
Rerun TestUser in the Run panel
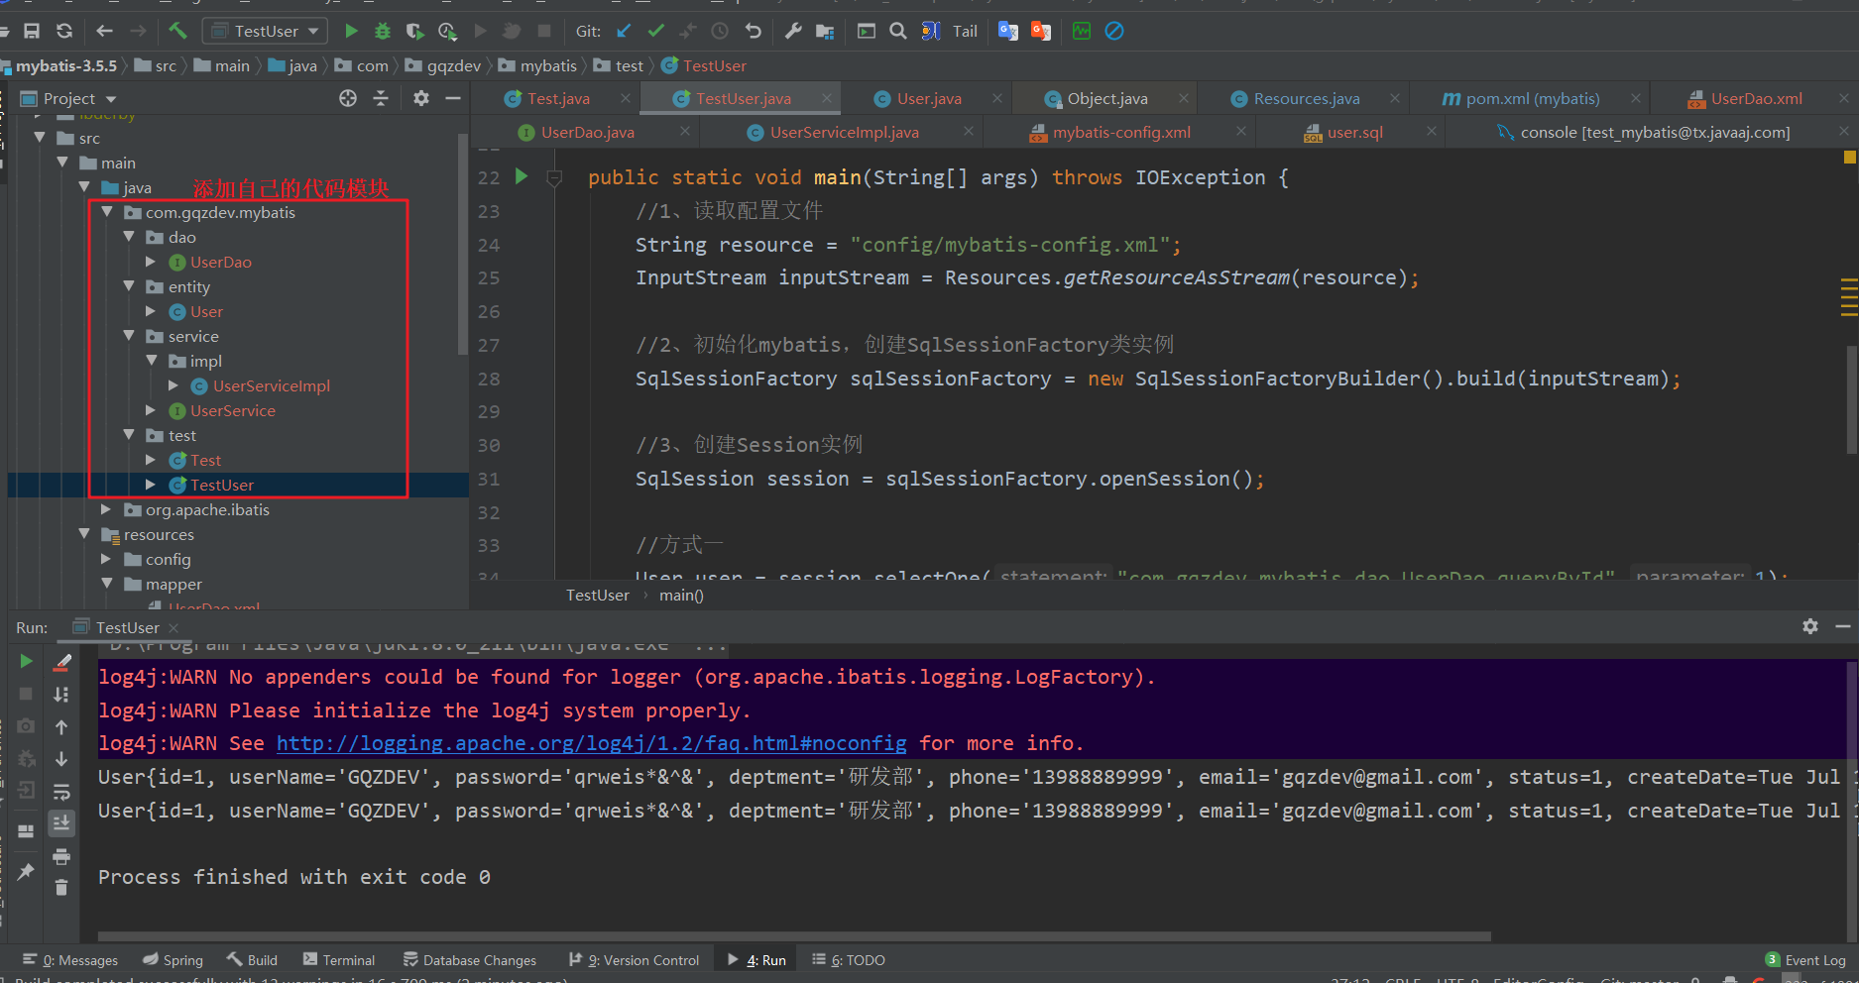pyautogui.click(x=26, y=661)
